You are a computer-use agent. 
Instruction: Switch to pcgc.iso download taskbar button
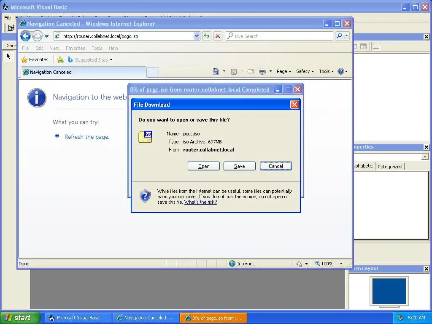(x=213, y=318)
